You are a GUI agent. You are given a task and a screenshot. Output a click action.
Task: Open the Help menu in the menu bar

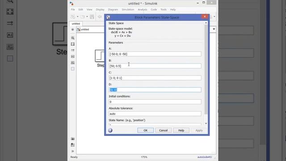173,9
